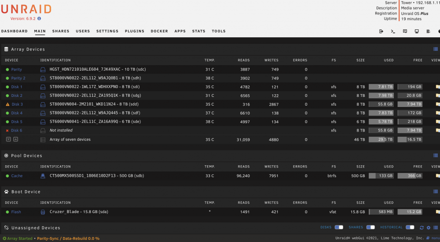This screenshot has width=440, height=242.
Task: Open the feedback icon in header
Action: [x=405, y=31]
